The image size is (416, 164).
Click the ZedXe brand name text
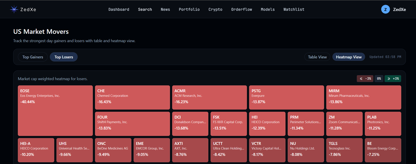tap(28, 10)
